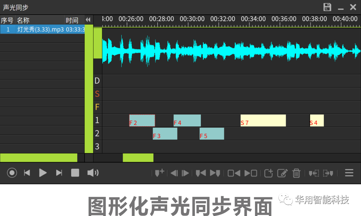Edit the selected cue block

282,173
